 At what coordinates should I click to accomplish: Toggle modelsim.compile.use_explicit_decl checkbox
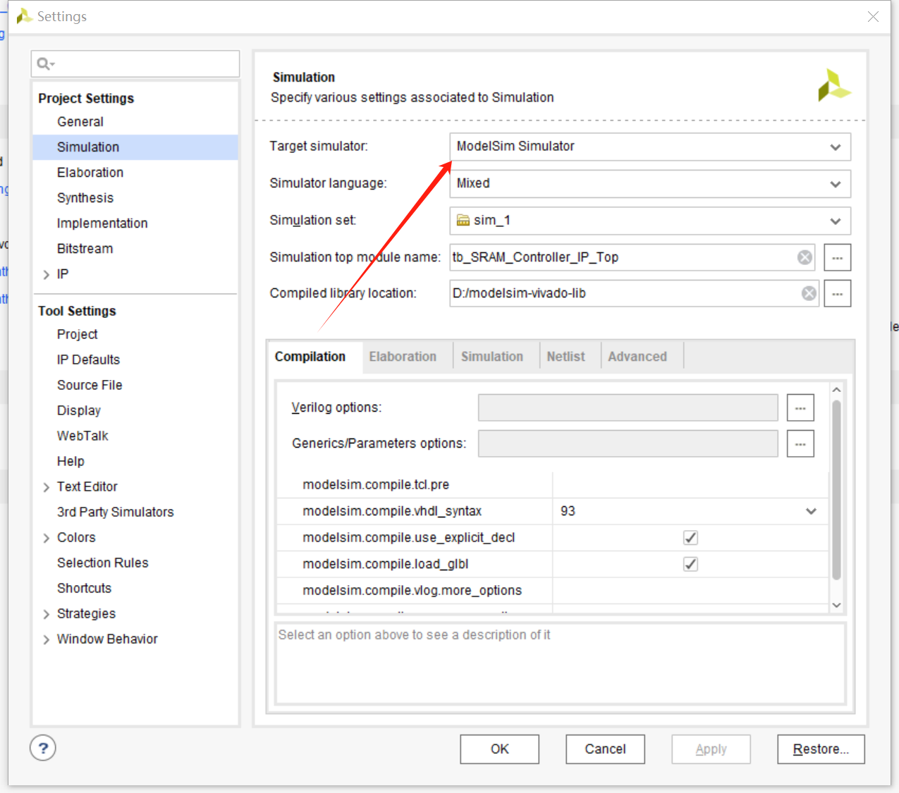coord(690,538)
